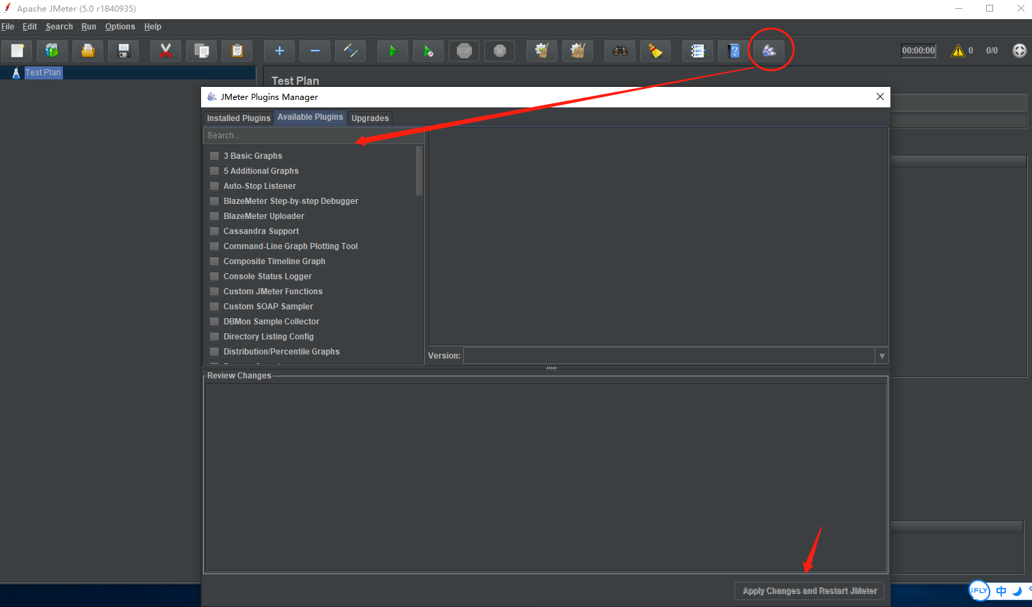Image resolution: width=1032 pixels, height=607 pixels.
Task: Open the Options menu
Action: click(120, 27)
